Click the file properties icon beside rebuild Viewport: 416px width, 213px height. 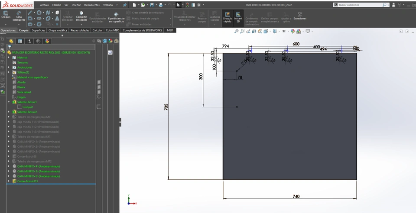pyautogui.click(x=193, y=5)
